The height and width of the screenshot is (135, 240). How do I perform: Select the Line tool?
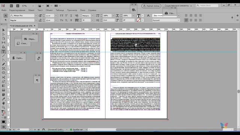[3, 56]
